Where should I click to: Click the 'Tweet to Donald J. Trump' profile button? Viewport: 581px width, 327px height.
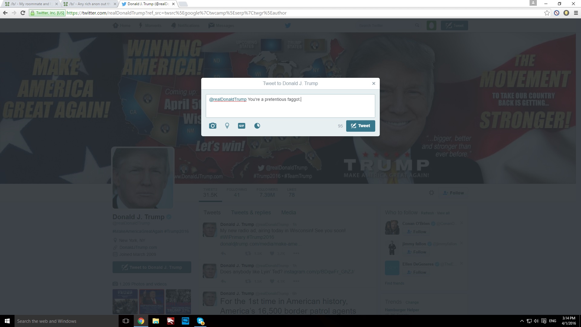(152, 267)
